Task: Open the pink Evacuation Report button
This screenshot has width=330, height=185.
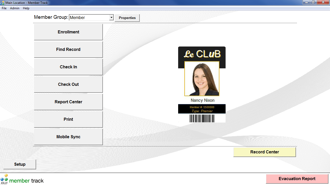Action: pos(297,179)
